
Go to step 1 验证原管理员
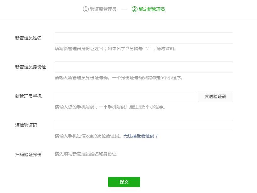[100, 9]
